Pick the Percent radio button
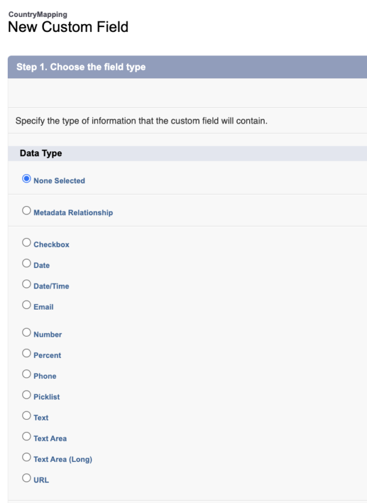The width and height of the screenshot is (367, 503). coord(26,354)
